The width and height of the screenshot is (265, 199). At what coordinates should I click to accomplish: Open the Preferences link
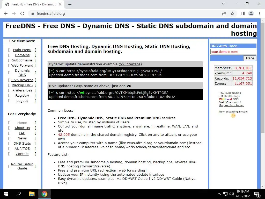[22, 90]
